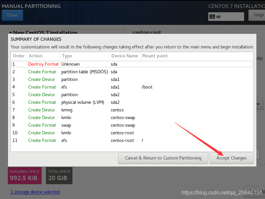Click the Unknown type cell
Screen dimensions: 265x199
click(70, 64)
